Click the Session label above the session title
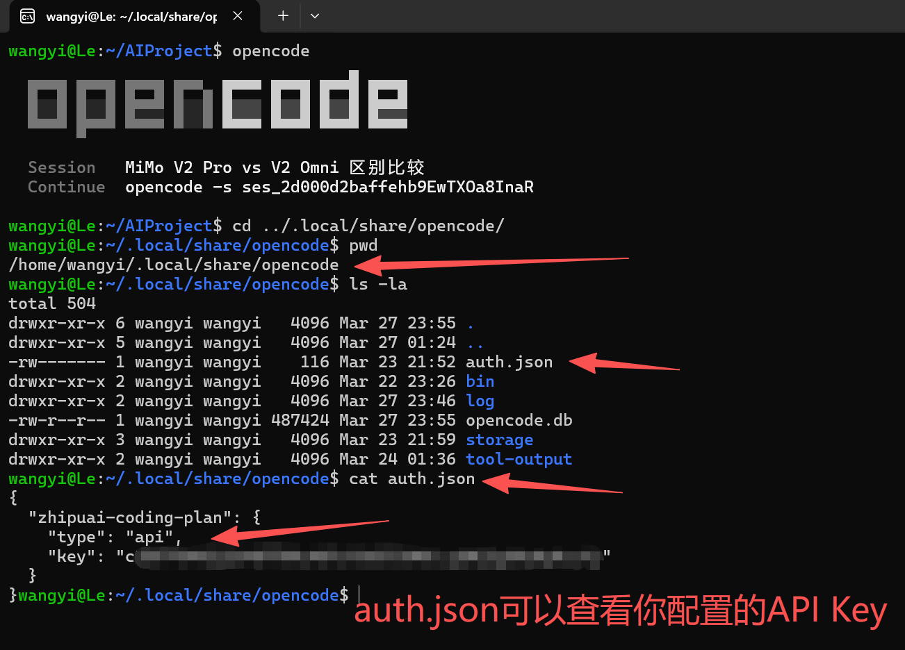This screenshot has height=650, width=905. pos(62,167)
